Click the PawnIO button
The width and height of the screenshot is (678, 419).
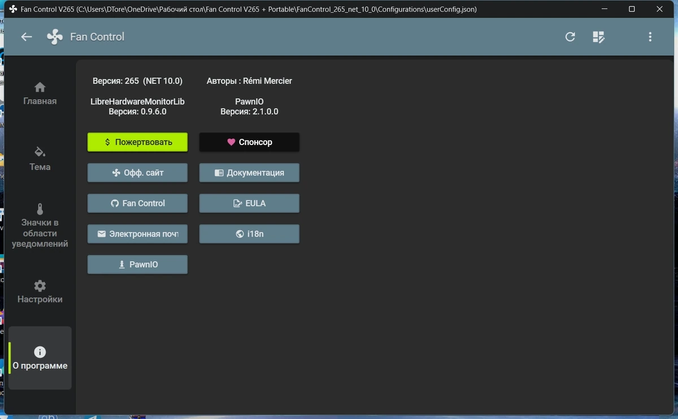tap(137, 264)
